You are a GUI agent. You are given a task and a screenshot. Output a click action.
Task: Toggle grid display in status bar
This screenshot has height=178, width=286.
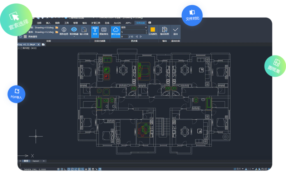62,169
